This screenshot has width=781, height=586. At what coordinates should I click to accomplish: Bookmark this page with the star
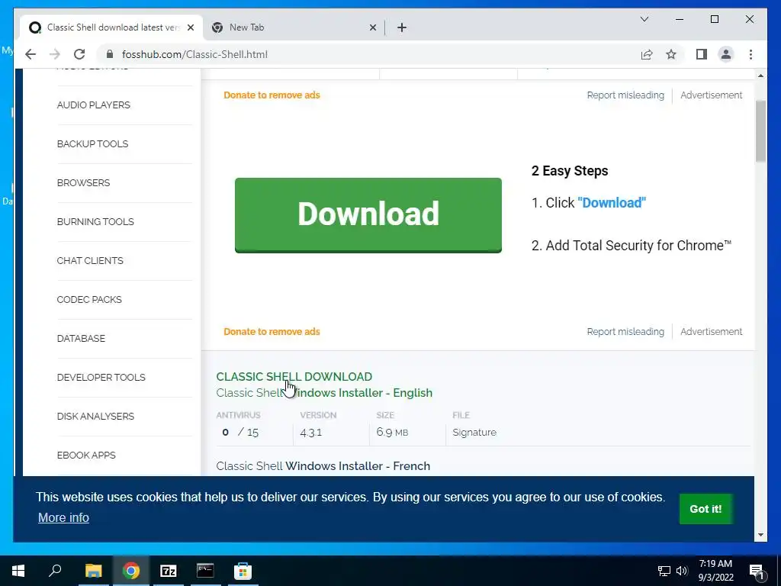tap(671, 54)
